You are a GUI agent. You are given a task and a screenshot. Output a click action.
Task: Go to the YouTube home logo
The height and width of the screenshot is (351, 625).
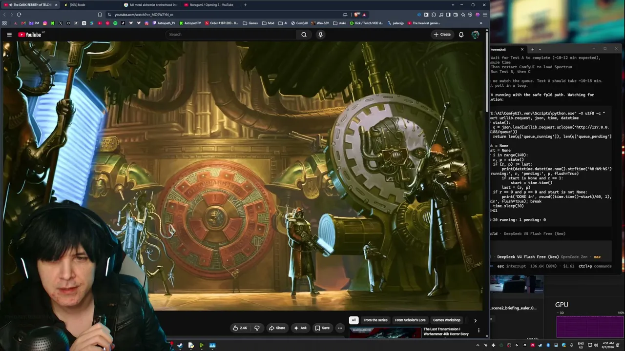tap(30, 35)
